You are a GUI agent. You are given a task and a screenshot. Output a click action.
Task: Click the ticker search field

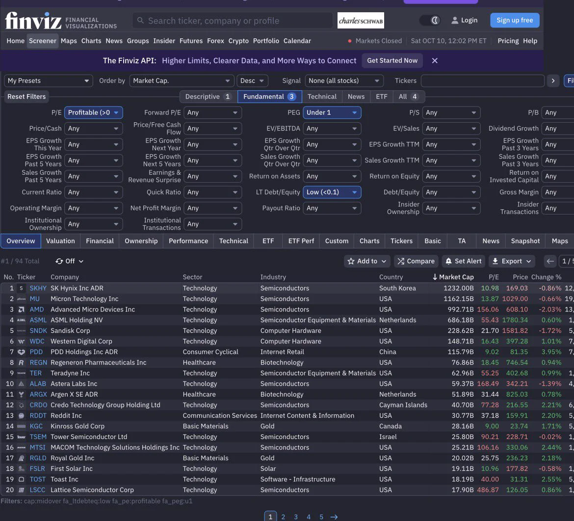click(233, 21)
